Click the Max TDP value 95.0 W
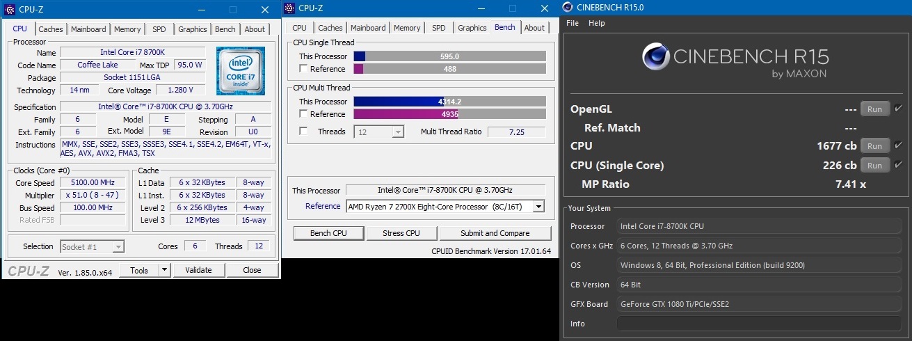The height and width of the screenshot is (341, 912). (189, 65)
